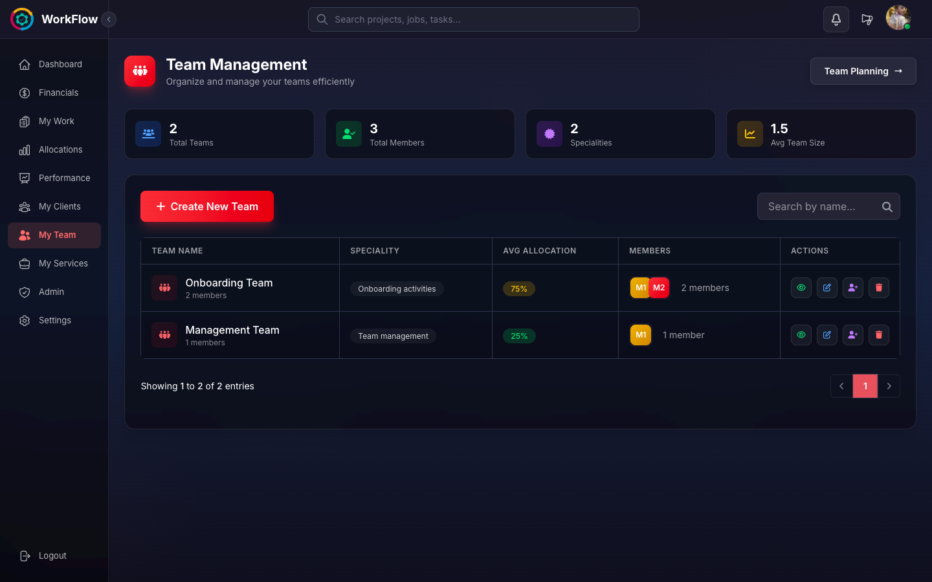This screenshot has height=582, width=932.
Task: Click the megaphone announcements icon
Action: tap(867, 19)
